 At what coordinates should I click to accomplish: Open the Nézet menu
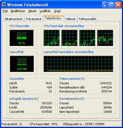point(32,11)
